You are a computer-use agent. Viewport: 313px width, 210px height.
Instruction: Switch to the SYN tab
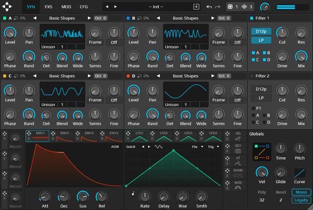(31, 7)
